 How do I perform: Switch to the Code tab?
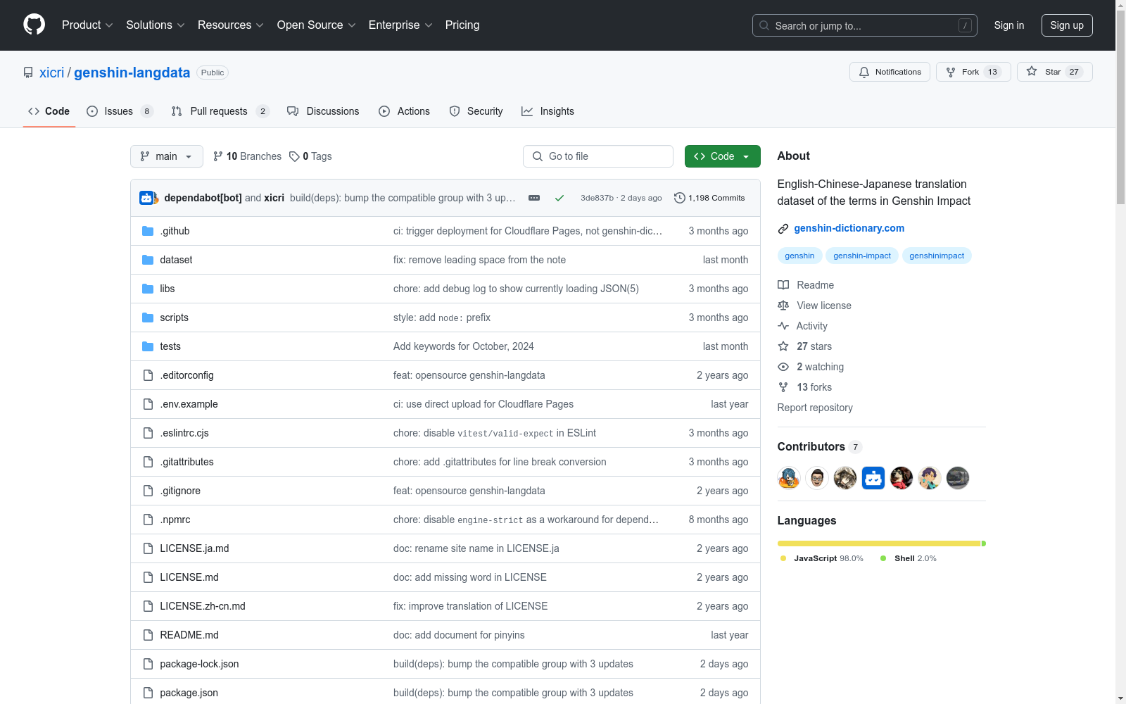pos(49,111)
